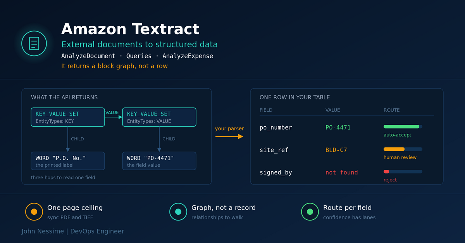The image size is (465, 243).
Task: Click the orange line It returns a block graph
Action: (114, 66)
